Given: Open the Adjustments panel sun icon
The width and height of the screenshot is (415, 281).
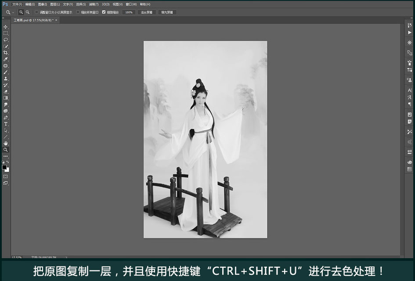Looking at the screenshot, I should click(x=409, y=43).
